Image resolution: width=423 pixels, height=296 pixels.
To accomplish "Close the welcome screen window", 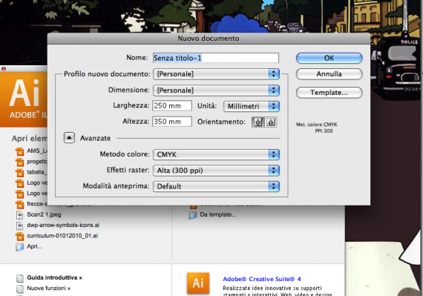I will pos(4,69).
